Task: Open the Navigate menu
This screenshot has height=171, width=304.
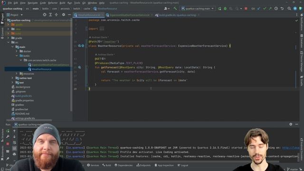Action: coord(33,3)
